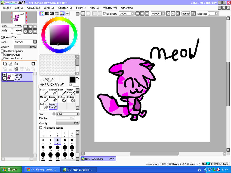231x173 pixels.
Task: Click the canvas horizontal scrollbar
Action: tap(154, 154)
